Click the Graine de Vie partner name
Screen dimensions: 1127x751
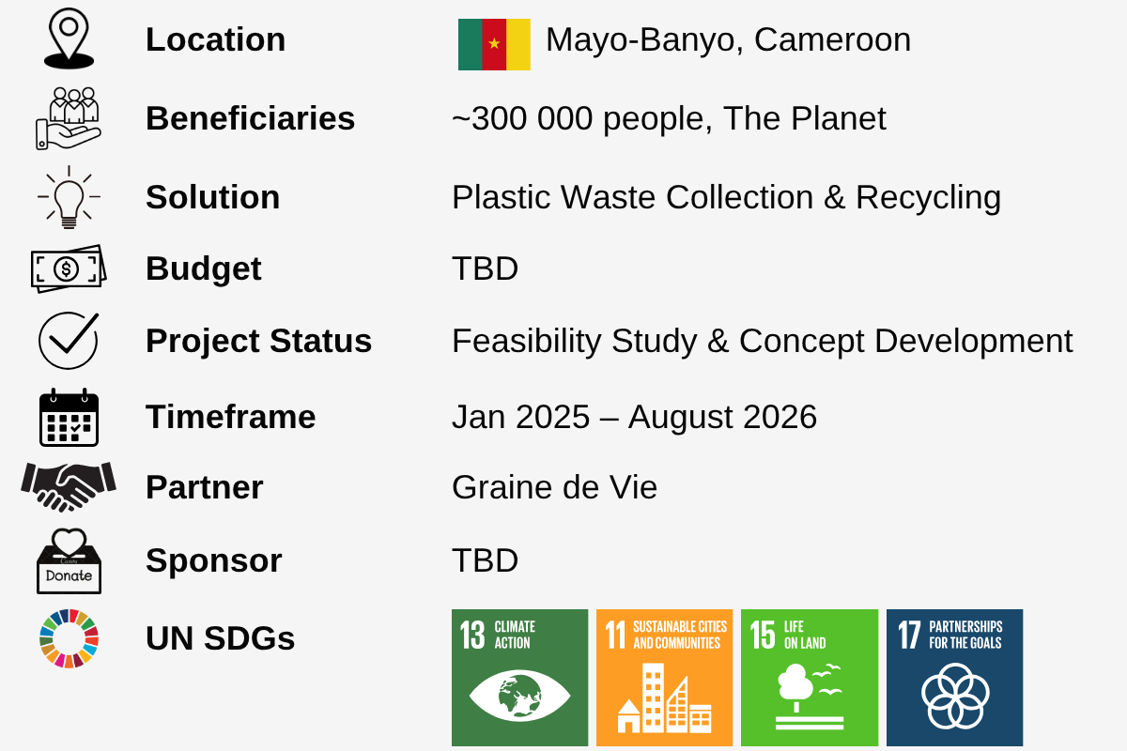[x=554, y=487]
